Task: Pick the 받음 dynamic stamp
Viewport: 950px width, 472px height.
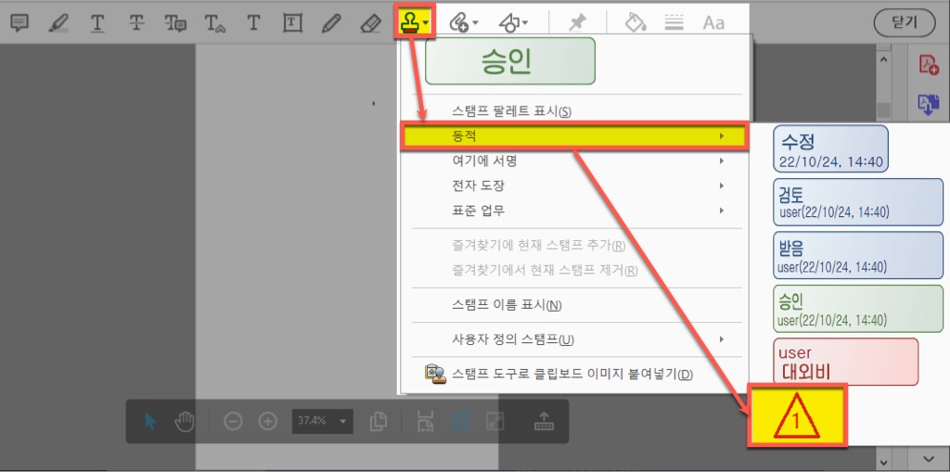Action: 858,255
